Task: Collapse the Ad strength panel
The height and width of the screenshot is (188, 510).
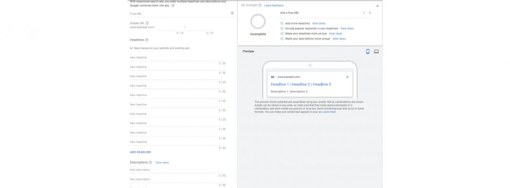Action: (x=377, y=6)
